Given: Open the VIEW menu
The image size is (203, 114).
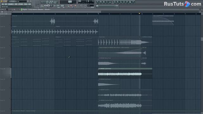Looking at the screenshot, I should coord(16,4).
